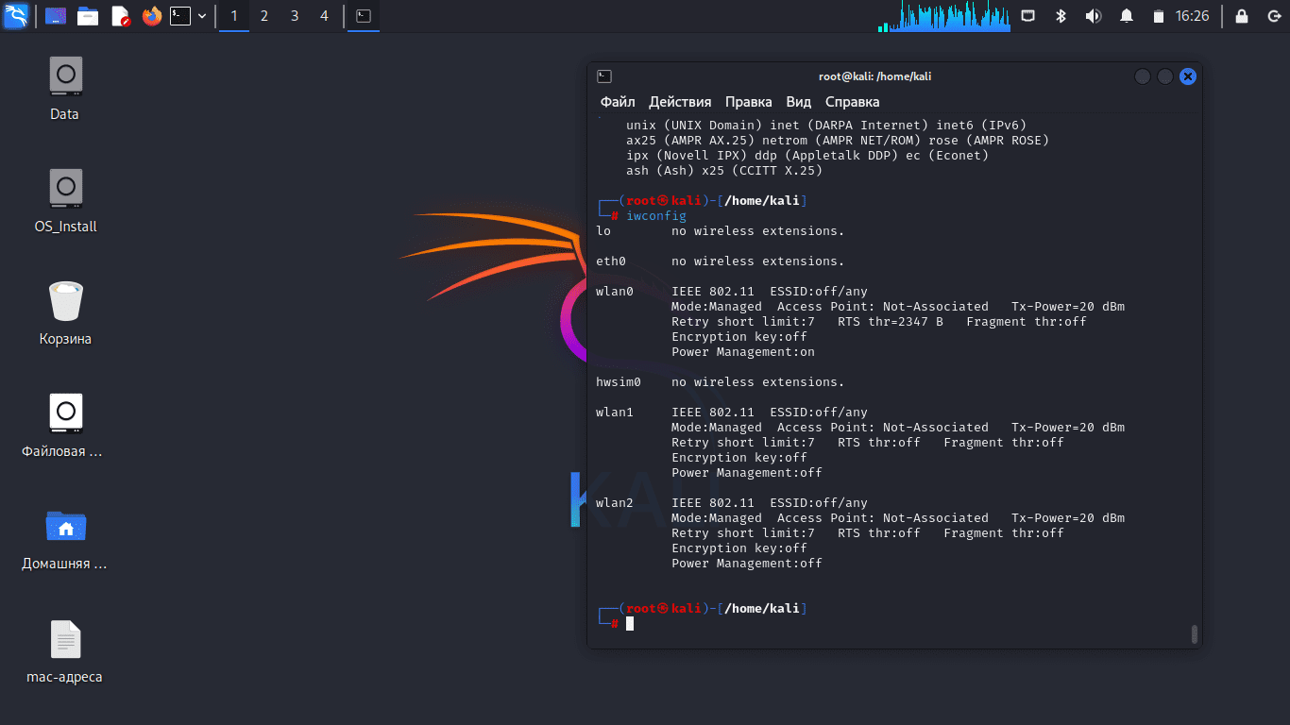Screen dimensions: 1290x725
Task: Click 'eth0' interface name in output
Action: (611, 261)
